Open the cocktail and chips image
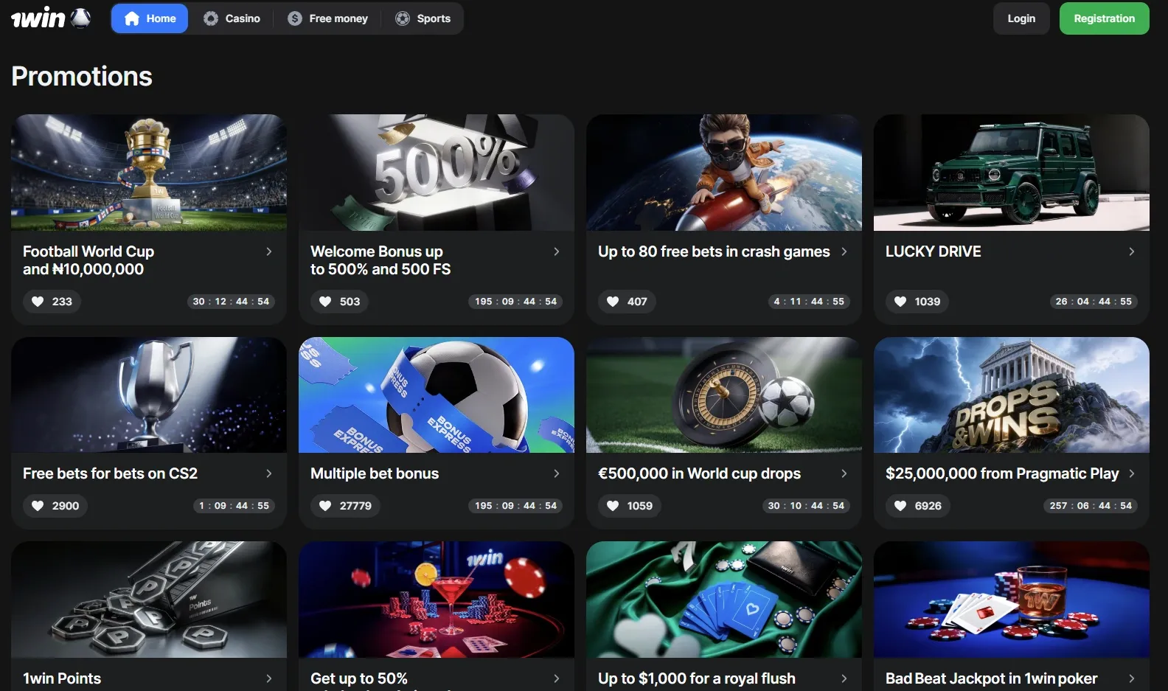Screen dimensions: 1168x691 click(x=437, y=600)
